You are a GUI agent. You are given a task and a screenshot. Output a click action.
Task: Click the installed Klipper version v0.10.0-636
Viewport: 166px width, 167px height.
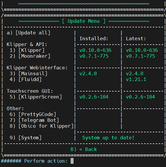pyautogui.click(x=95, y=50)
